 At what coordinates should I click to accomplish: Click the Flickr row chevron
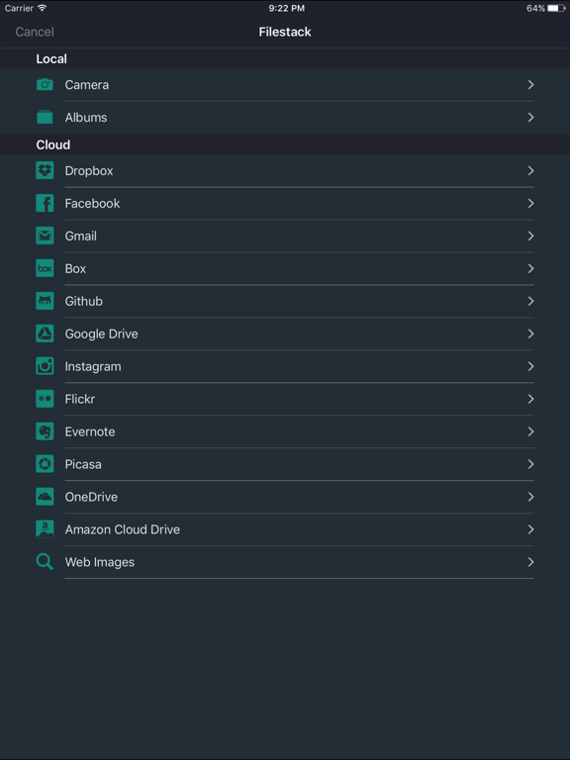(530, 399)
